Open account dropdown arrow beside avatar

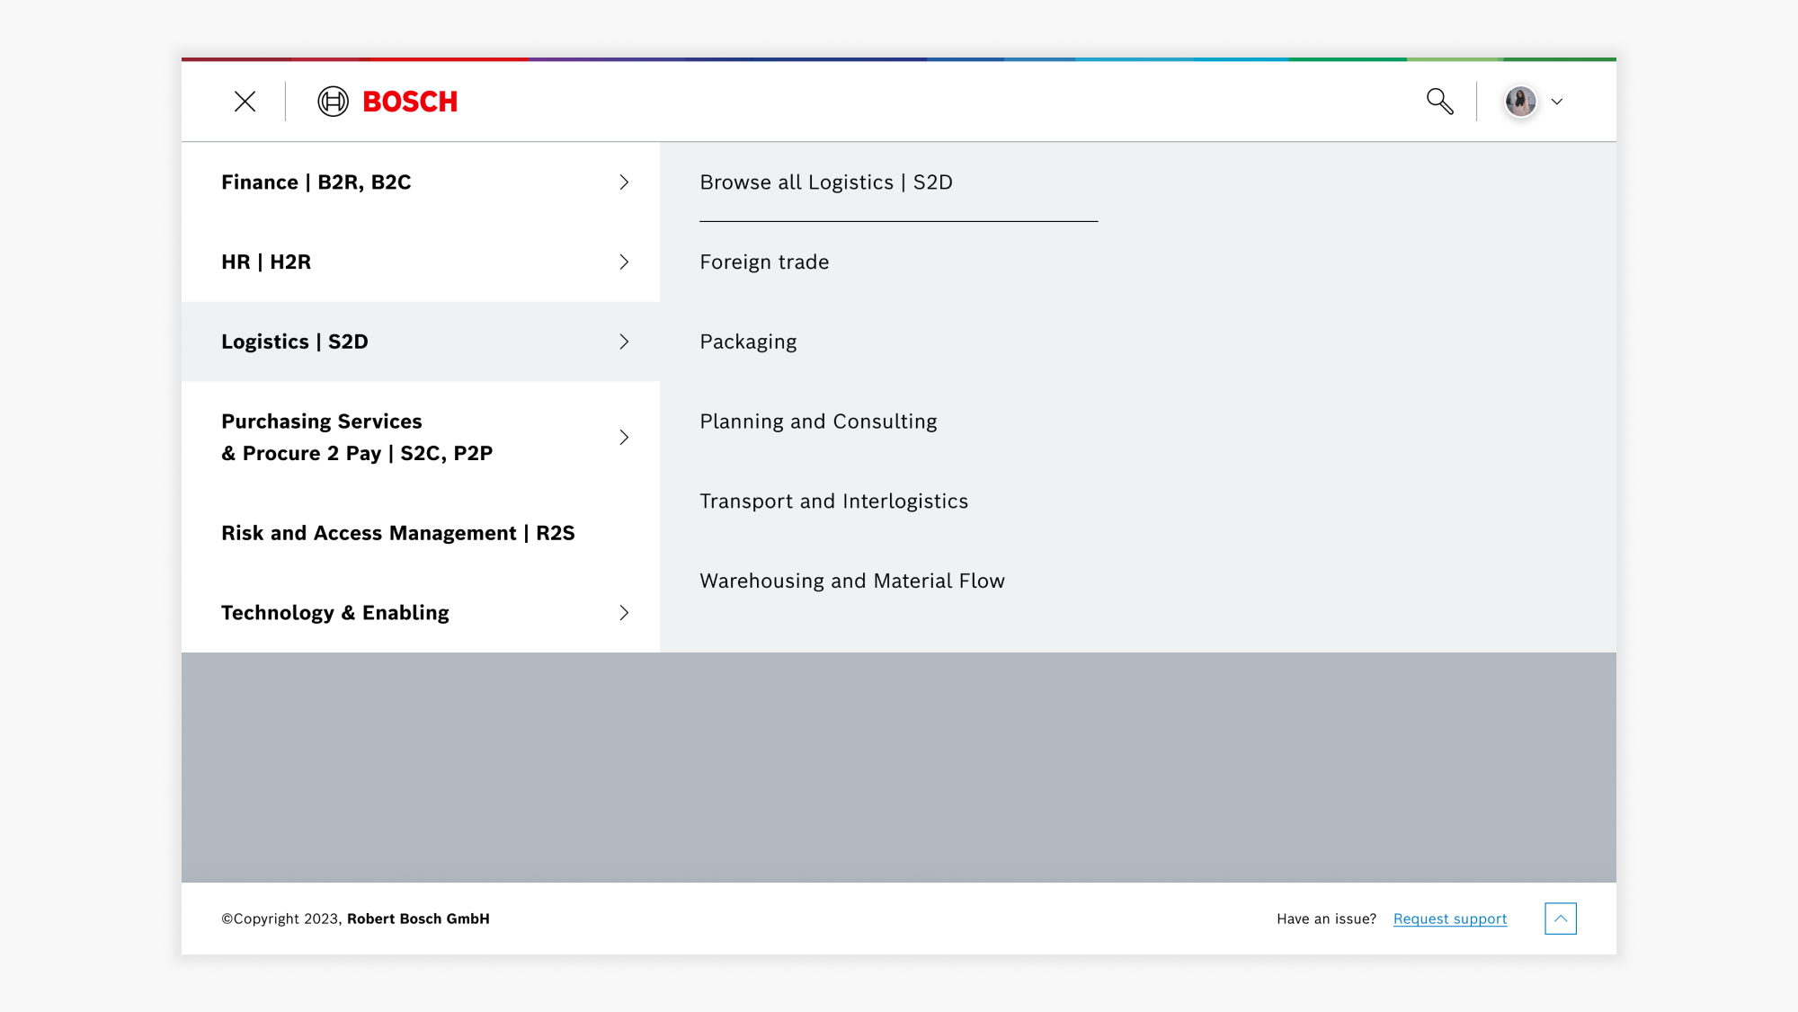(x=1557, y=102)
